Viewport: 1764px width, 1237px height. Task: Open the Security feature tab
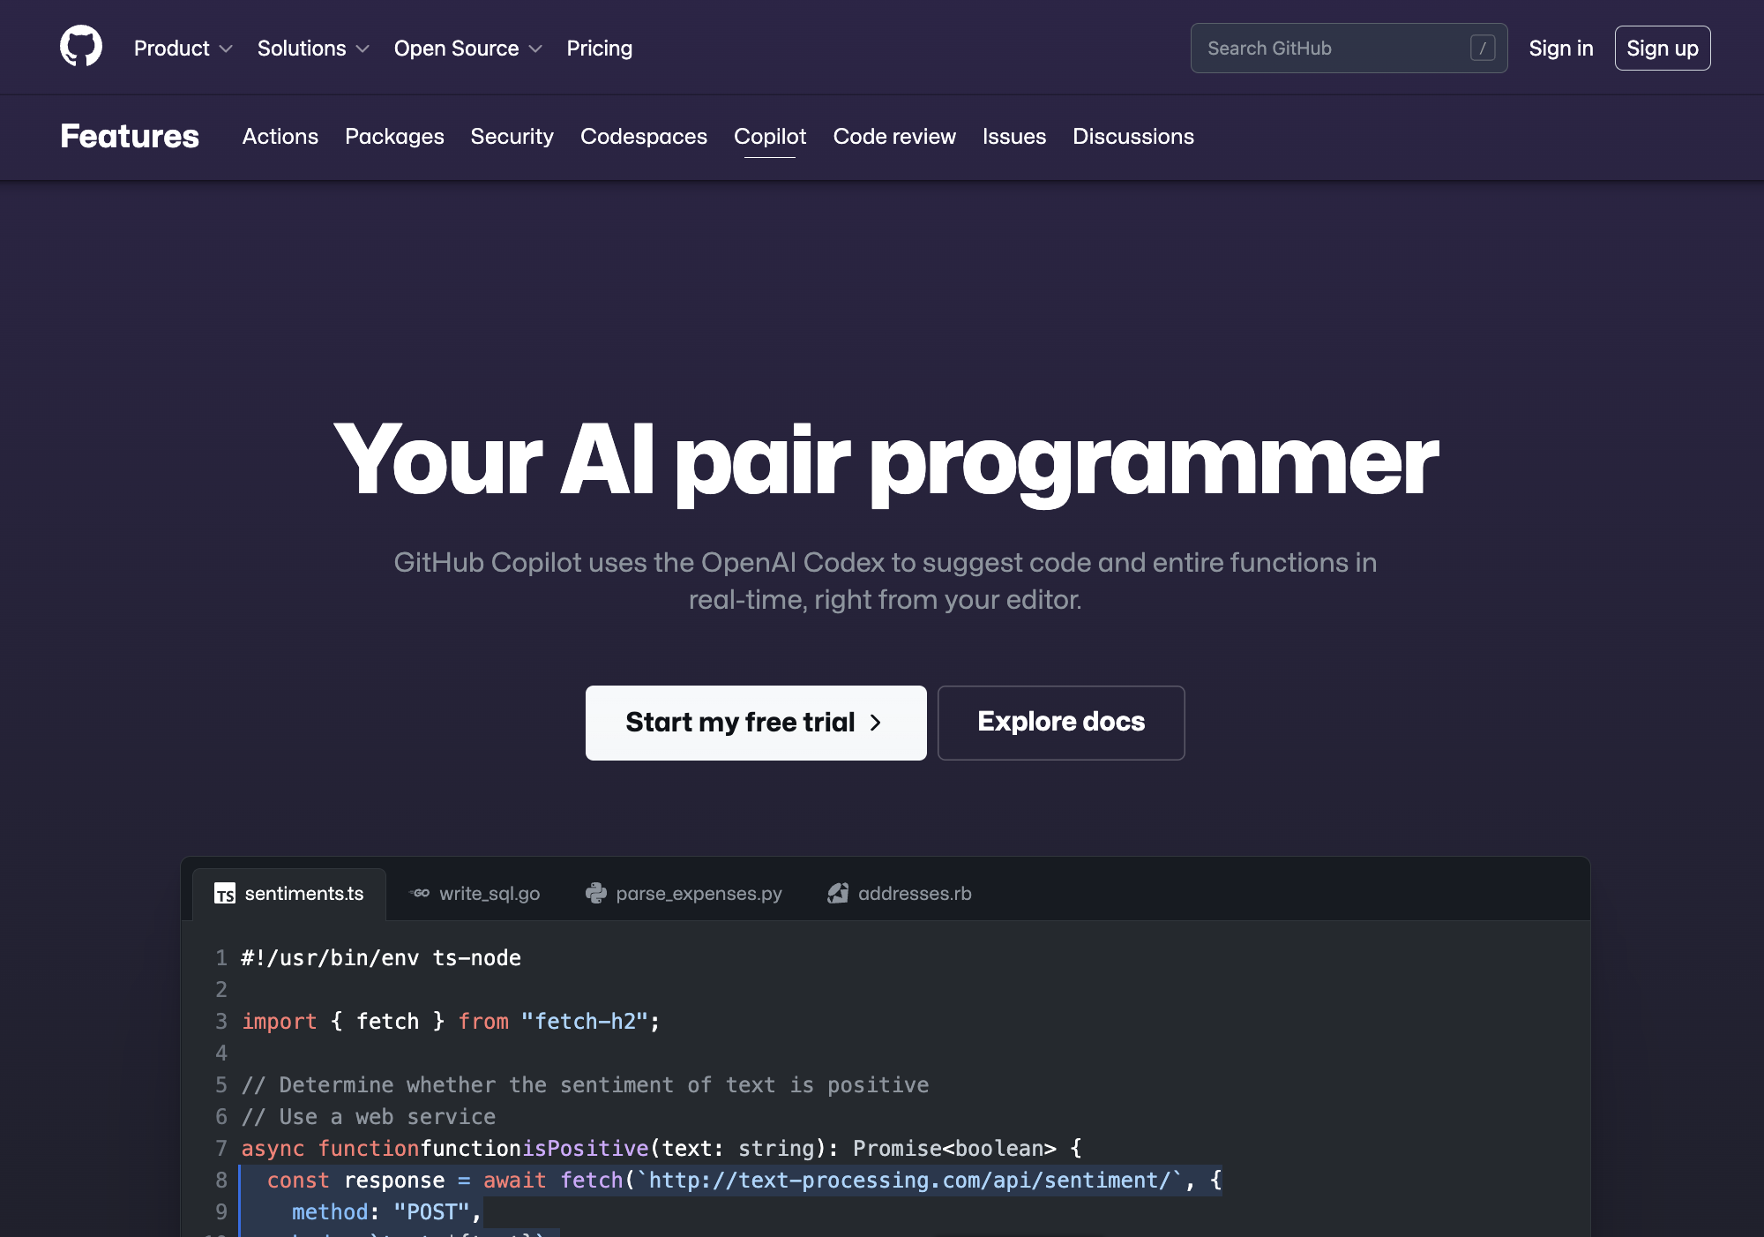[x=512, y=137]
